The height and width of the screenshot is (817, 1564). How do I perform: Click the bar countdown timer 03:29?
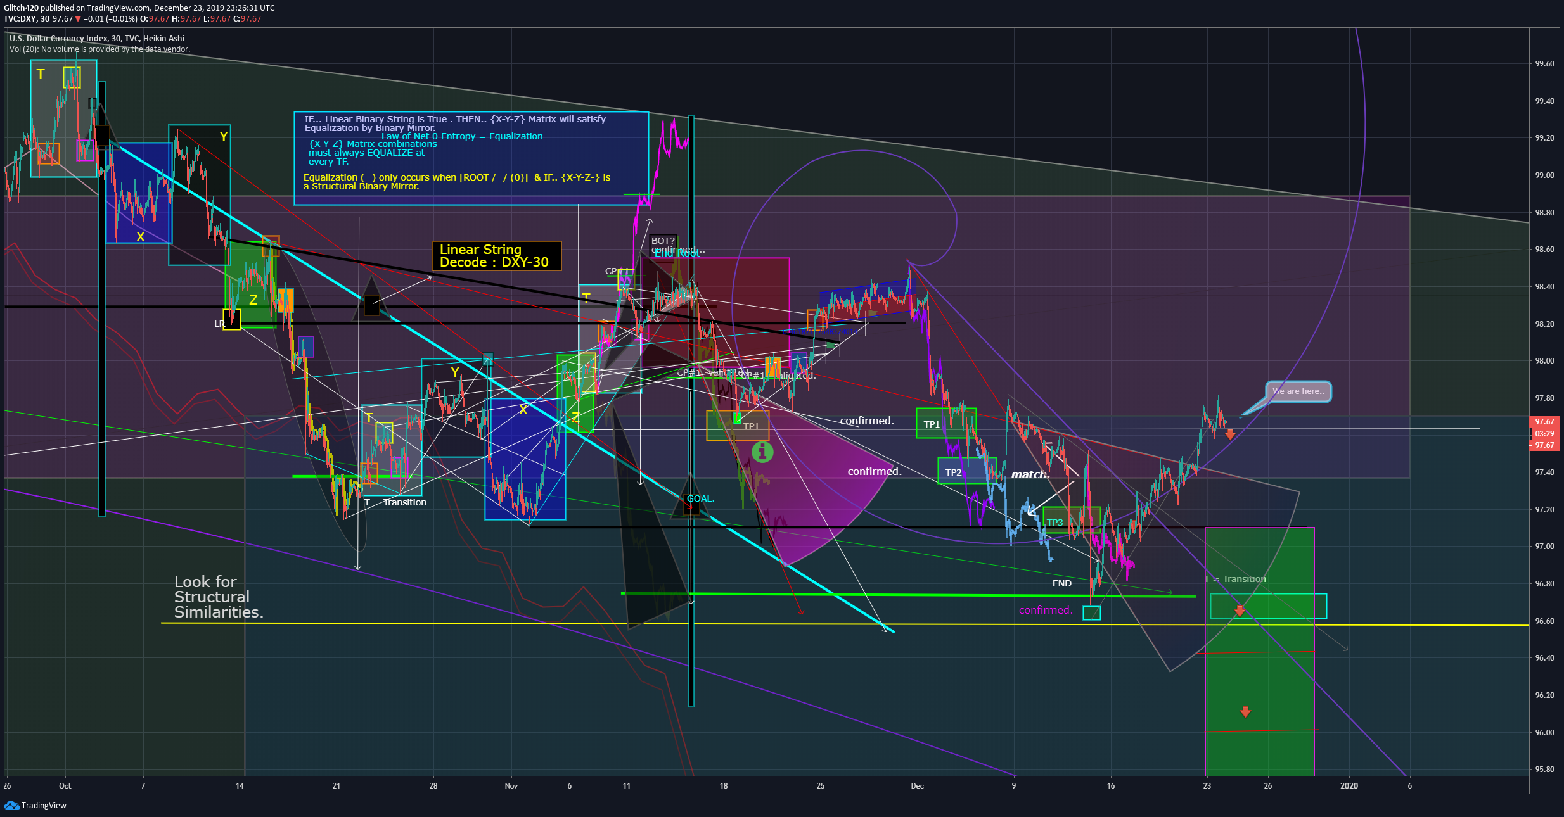pyautogui.click(x=1544, y=434)
